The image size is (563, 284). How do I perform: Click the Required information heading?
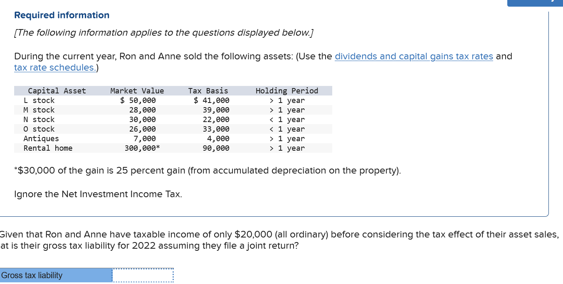pos(62,15)
